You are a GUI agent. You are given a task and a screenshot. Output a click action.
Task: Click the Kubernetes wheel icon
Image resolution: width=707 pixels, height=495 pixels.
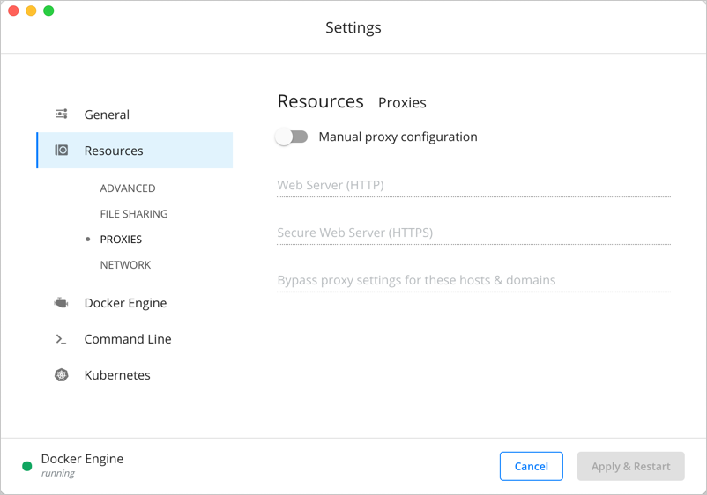point(62,375)
